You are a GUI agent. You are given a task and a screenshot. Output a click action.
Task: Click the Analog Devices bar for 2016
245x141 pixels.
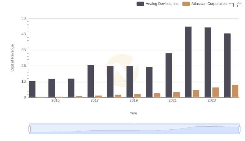tap(71, 88)
